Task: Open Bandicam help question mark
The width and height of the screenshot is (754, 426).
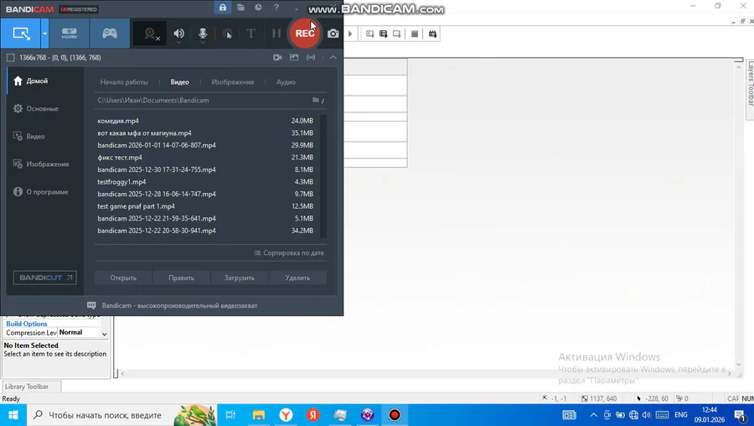Action: pos(276,8)
